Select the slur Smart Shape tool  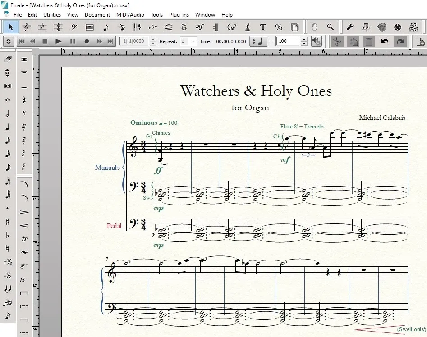(x=24, y=185)
